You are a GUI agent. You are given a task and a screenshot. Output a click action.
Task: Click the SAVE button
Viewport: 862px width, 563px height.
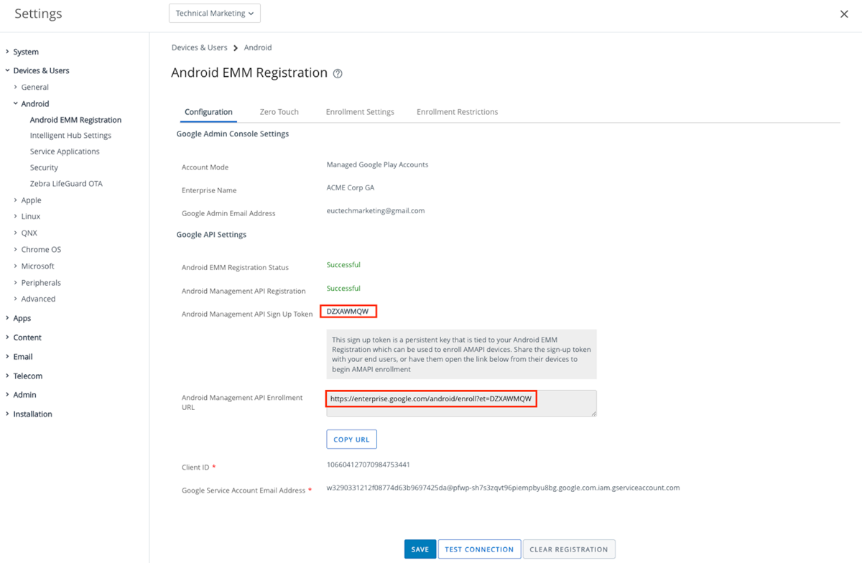click(x=420, y=549)
